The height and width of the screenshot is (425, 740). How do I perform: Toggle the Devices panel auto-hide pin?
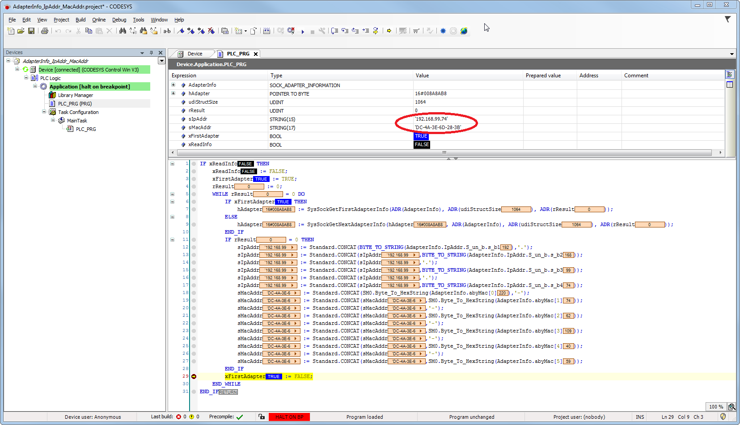click(x=151, y=53)
